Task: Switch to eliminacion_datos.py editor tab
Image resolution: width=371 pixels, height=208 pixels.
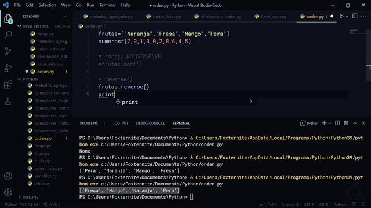Action: pos(218,17)
